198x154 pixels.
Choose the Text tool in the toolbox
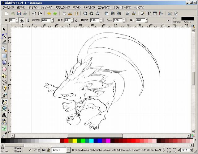coord(4,115)
